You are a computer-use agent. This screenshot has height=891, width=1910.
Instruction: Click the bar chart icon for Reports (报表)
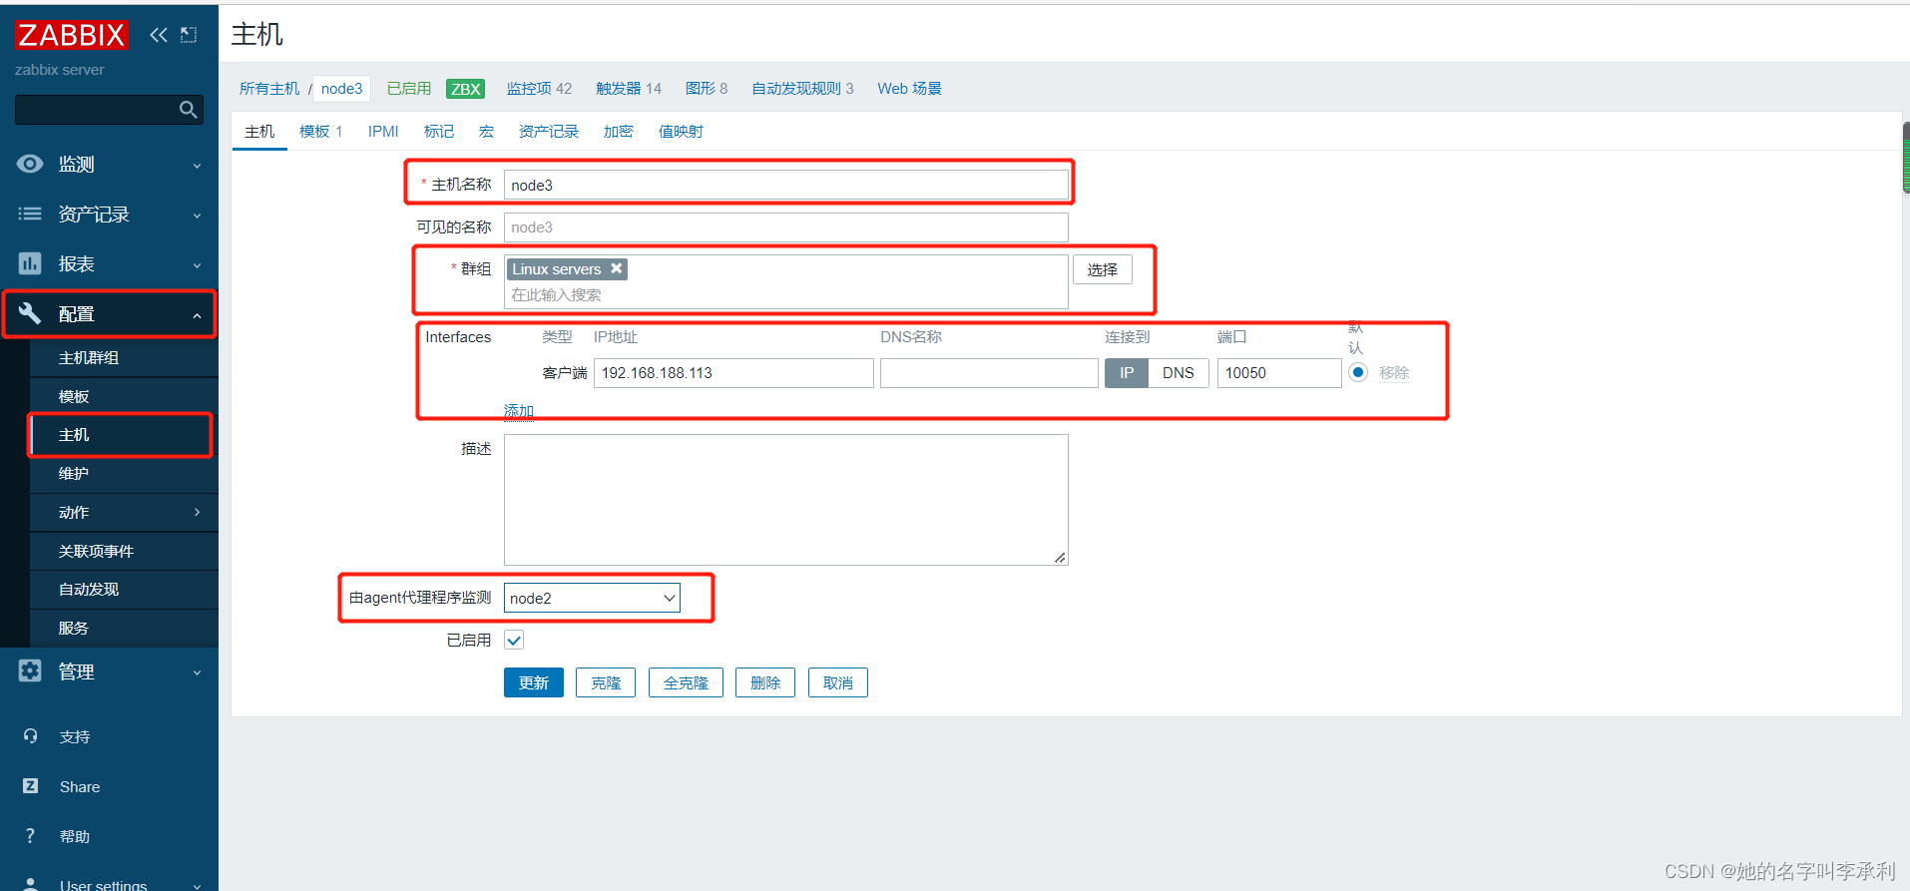point(30,263)
